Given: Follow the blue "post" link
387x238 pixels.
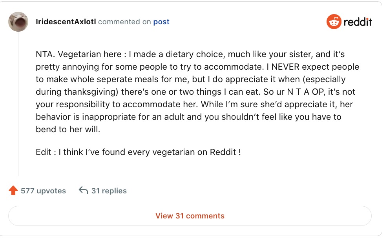Looking at the screenshot, I should pyautogui.click(x=161, y=22).
